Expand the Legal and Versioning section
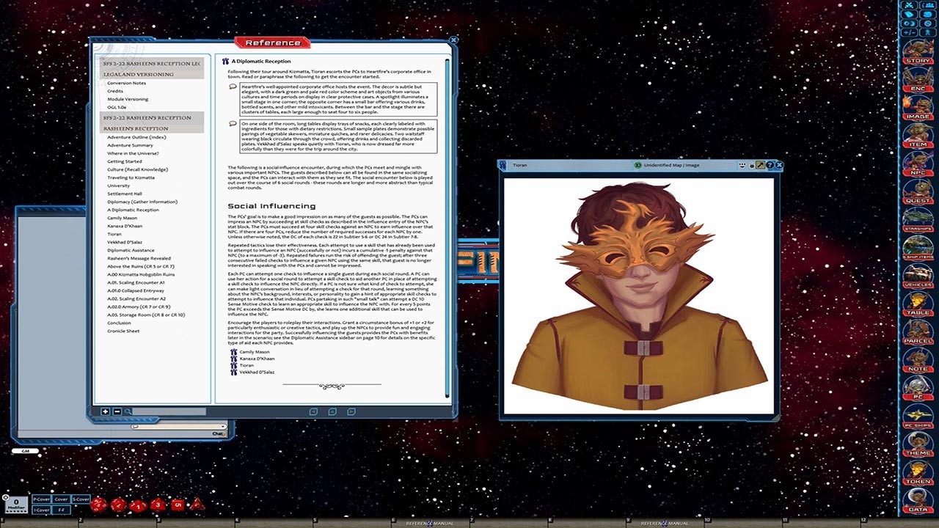The height and width of the screenshot is (528, 939). tap(139, 74)
